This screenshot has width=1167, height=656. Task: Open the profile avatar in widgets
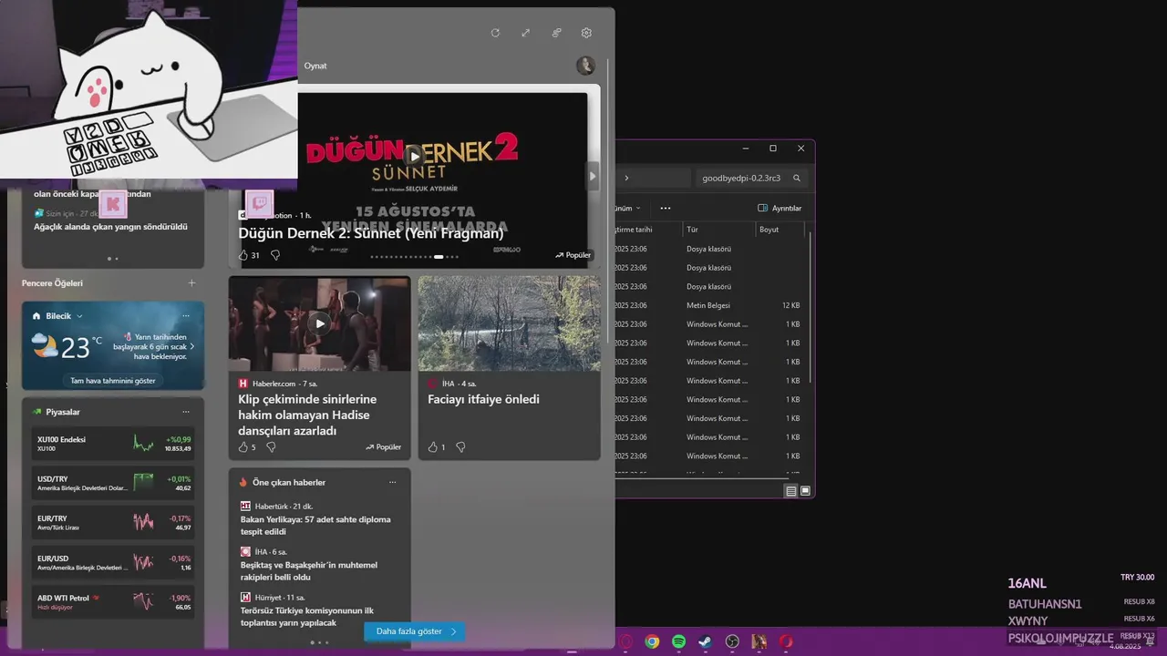pos(585,66)
